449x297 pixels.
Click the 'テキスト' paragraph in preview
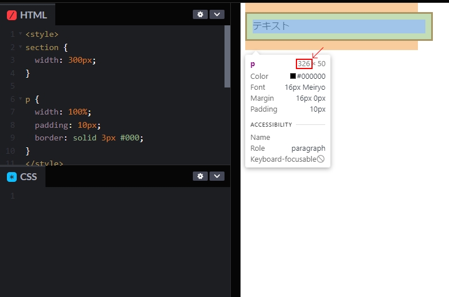pos(338,26)
